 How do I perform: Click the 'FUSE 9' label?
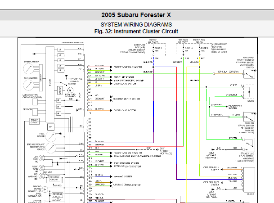pyautogui.click(x=205, y=48)
